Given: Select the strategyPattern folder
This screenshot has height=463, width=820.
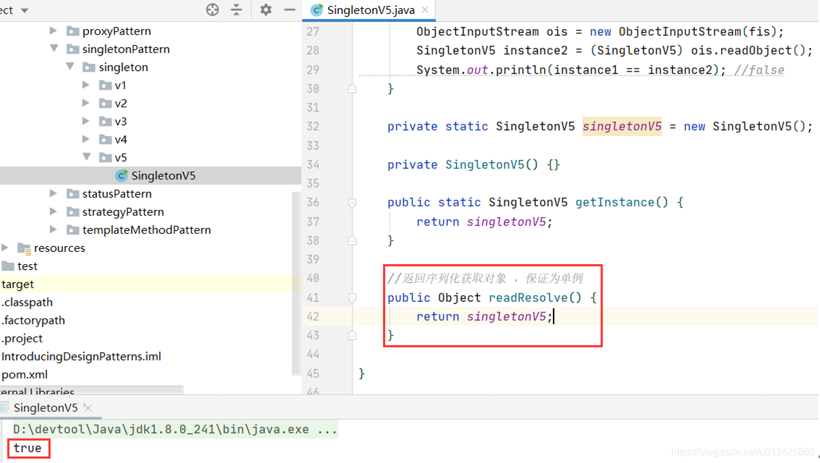Looking at the screenshot, I should click(123, 212).
